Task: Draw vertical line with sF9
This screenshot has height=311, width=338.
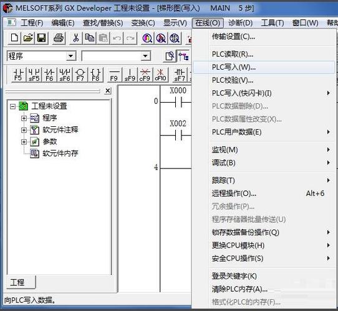Action: tap(130, 75)
